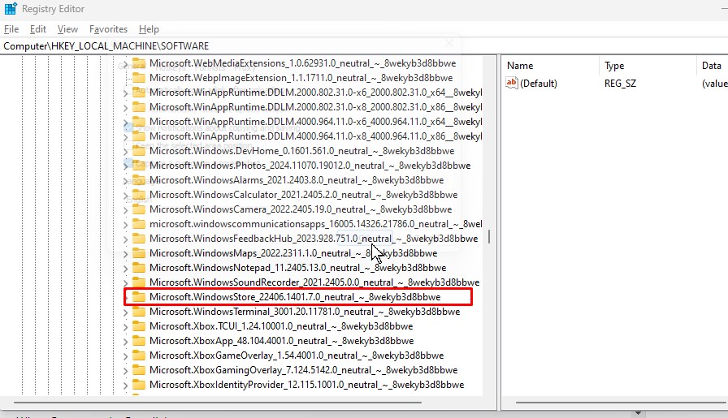Open the File menu

[x=11, y=28]
